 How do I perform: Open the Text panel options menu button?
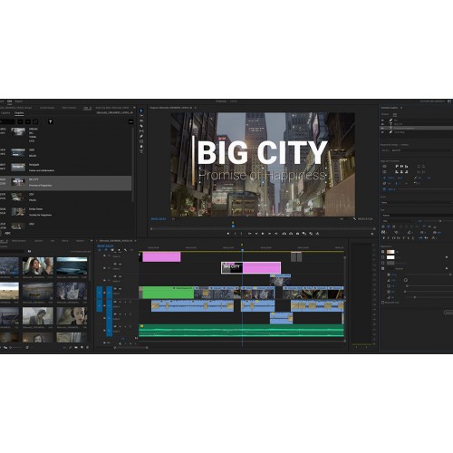(x=130, y=121)
